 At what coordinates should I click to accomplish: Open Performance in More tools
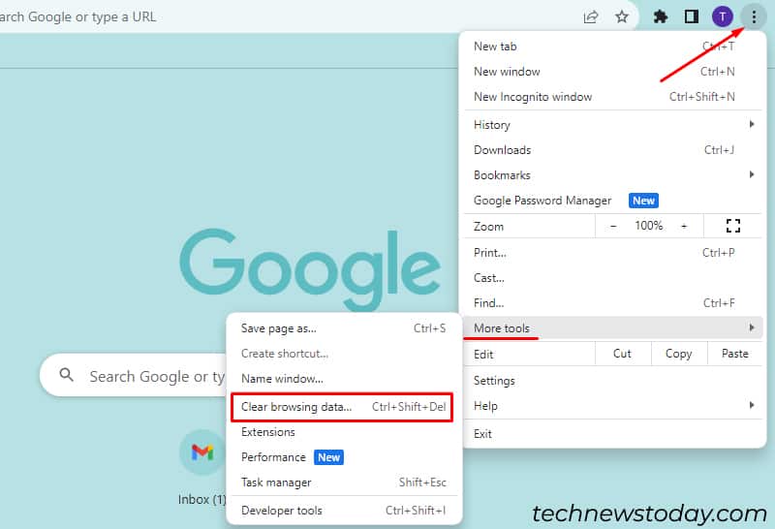pyautogui.click(x=344, y=457)
